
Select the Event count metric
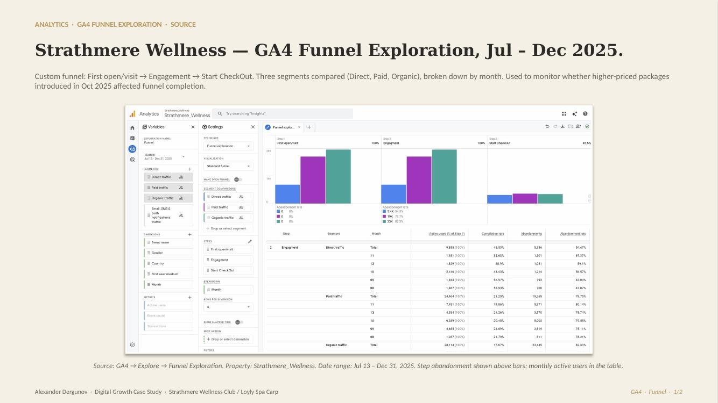(x=168, y=315)
